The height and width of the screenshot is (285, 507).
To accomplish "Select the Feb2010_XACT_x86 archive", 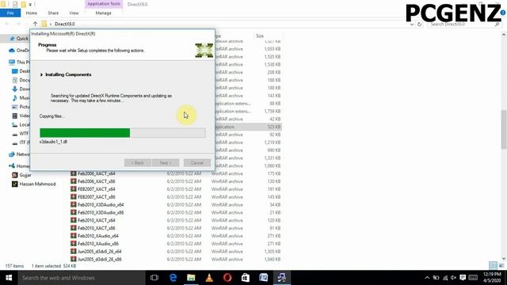I will [x=97, y=228].
